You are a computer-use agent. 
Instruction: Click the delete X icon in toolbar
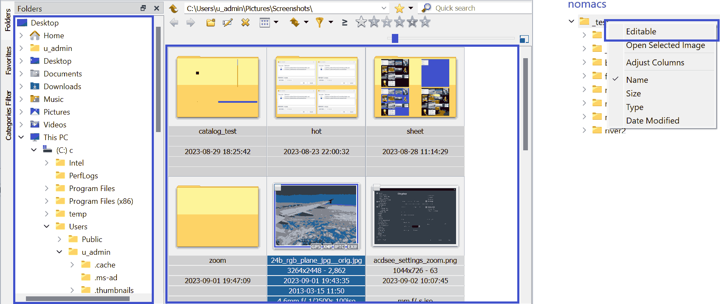pos(245,23)
